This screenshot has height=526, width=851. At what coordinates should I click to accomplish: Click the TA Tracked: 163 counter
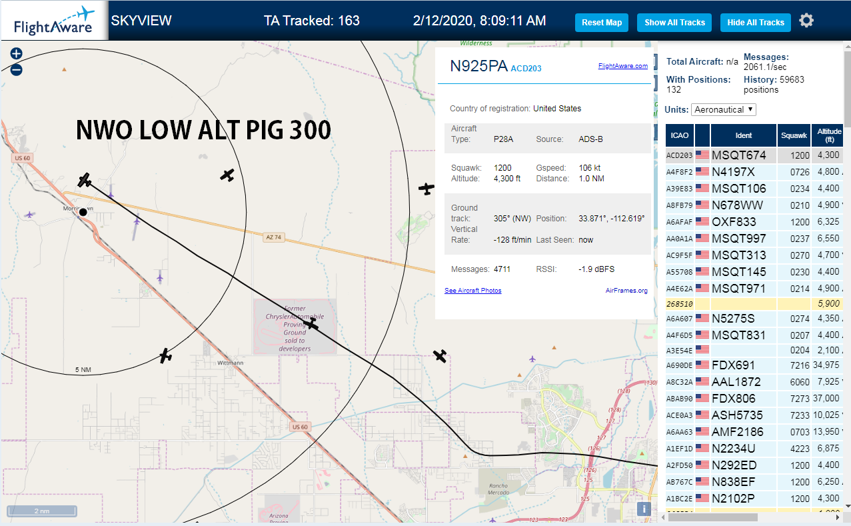pyautogui.click(x=312, y=21)
